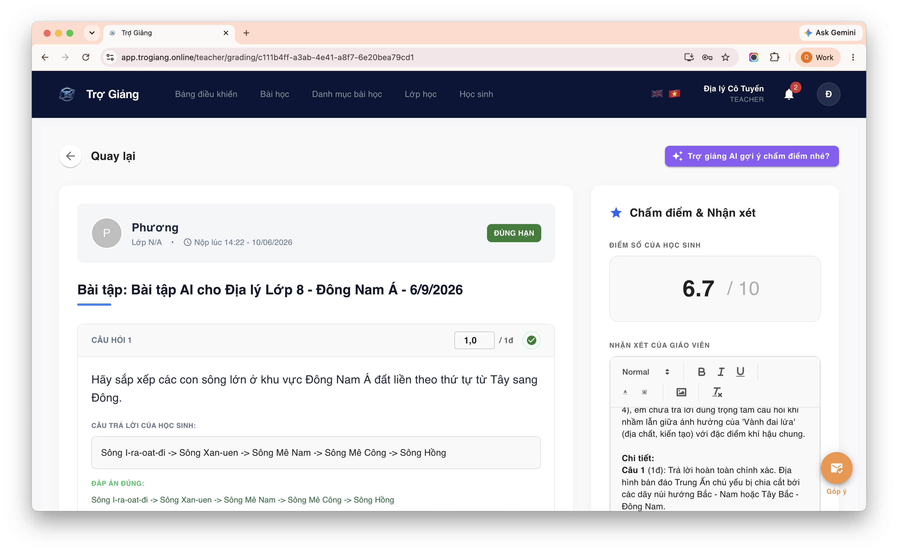Viewport: 898px width, 553px height.
Task: Click the colorful circle extension icon
Action: point(754,57)
